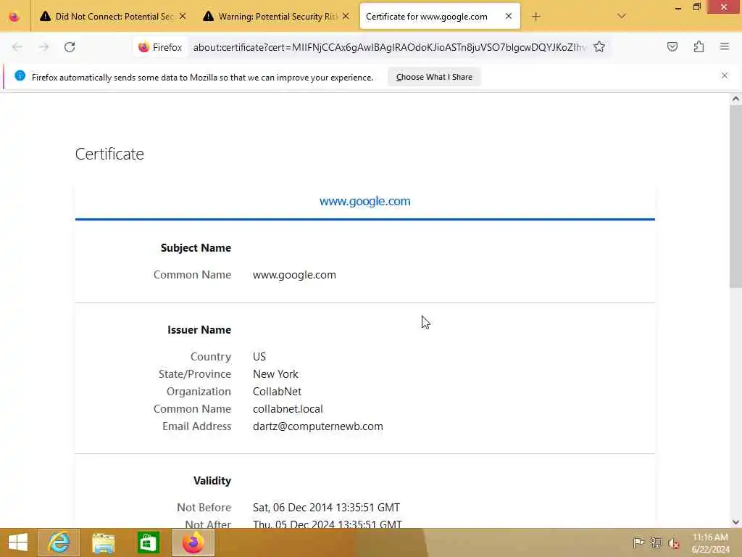Viewport: 742px width, 557px height.
Task: Select subject common name 'www.google.com' value
Action: pyautogui.click(x=294, y=275)
